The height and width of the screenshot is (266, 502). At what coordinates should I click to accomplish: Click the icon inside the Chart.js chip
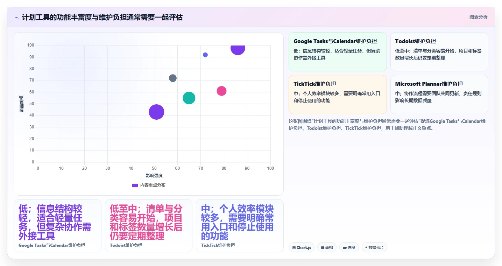pos(294,247)
